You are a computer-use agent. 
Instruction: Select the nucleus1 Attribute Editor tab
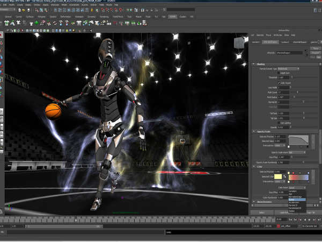tap(285, 42)
